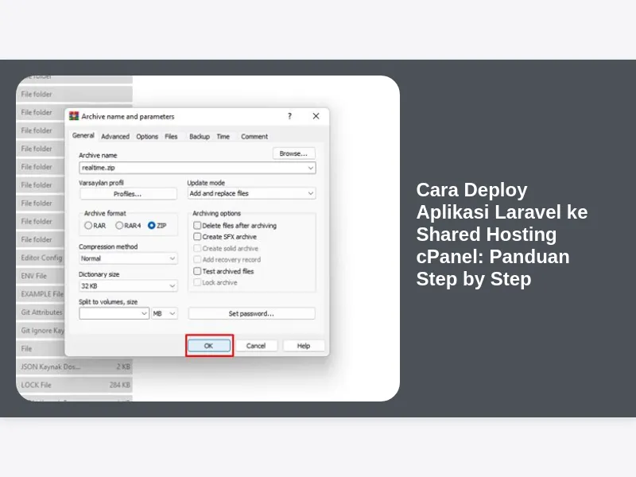Viewport: 636px width, 477px height.
Task: Click the Profiles... button
Action: click(128, 194)
